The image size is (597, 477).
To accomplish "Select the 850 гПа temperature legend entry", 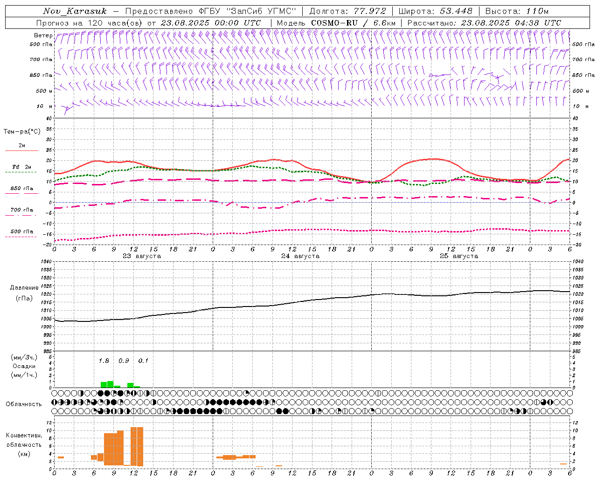I will [21, 189].
